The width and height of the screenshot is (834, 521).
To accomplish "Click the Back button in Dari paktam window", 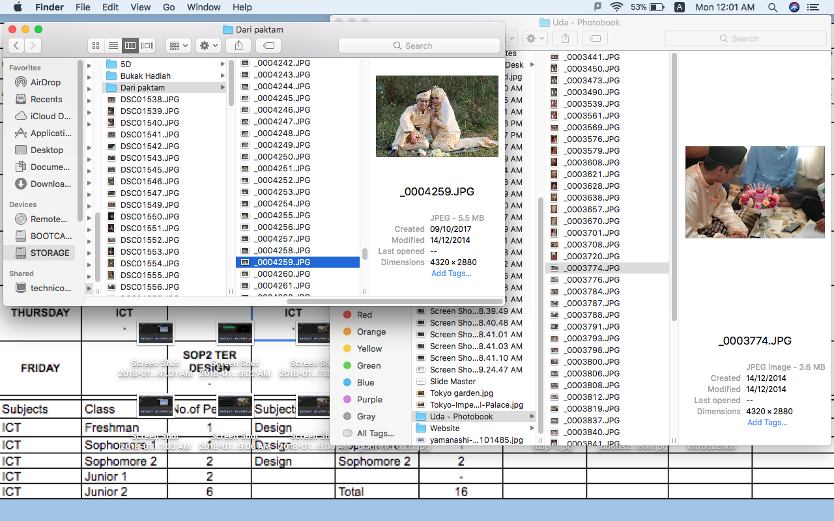I will pos(16,46).
